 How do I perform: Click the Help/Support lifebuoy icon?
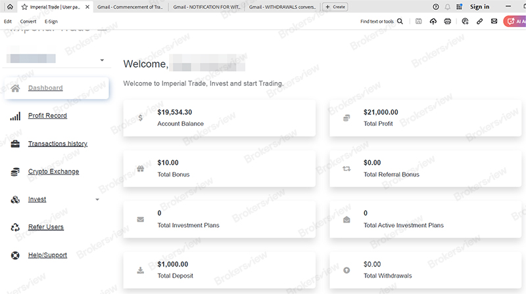point(15,255)
